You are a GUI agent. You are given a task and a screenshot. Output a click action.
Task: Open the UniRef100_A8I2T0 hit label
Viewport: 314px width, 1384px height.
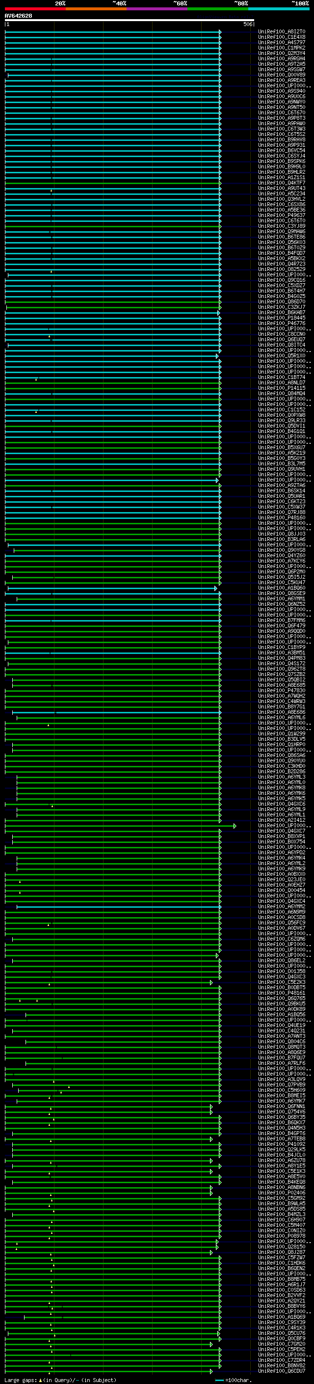pos(281,32)
